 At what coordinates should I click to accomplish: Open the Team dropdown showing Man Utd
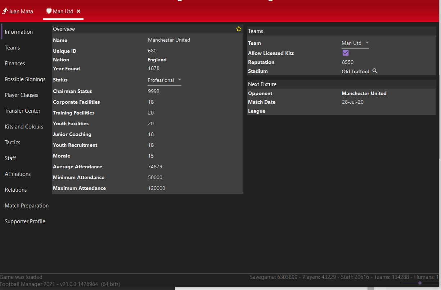click(x=355, y=43)
